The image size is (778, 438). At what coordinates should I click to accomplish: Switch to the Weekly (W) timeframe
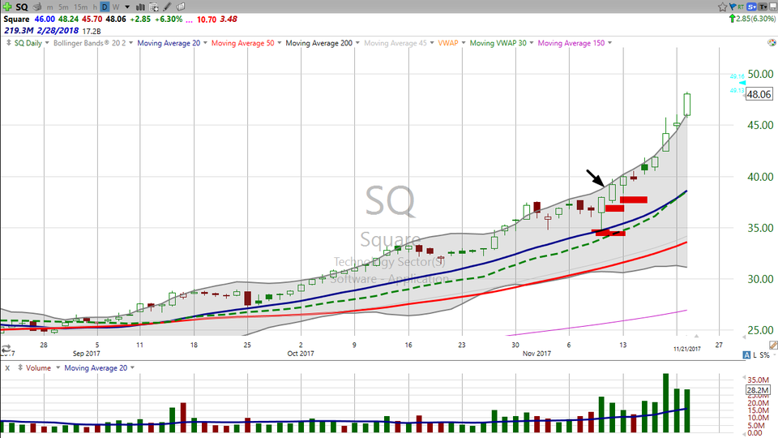coord(116,7)
